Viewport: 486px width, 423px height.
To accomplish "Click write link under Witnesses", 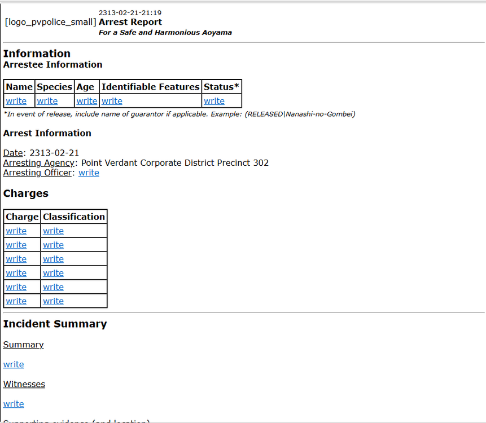I will coord(14,404).
